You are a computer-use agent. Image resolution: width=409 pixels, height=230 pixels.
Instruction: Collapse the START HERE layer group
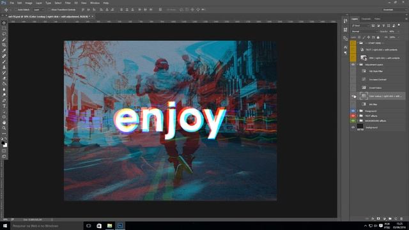click(358, 43)
